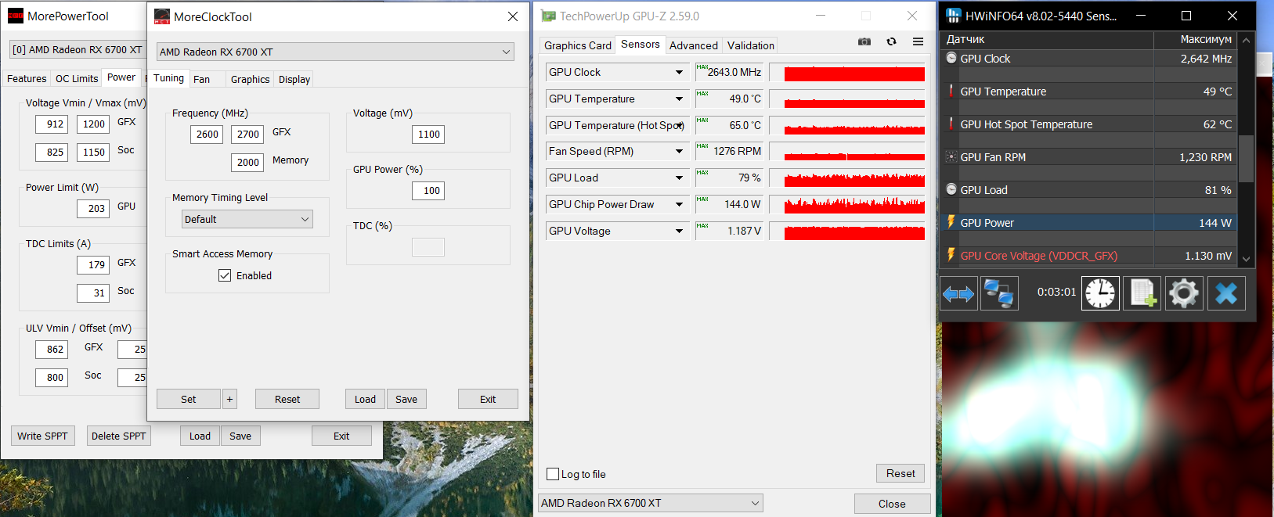Screen dimensions: 1274x517
Task: Open the GPU Voltage sensor dropdown in GPU-Z
Action: 679,231
